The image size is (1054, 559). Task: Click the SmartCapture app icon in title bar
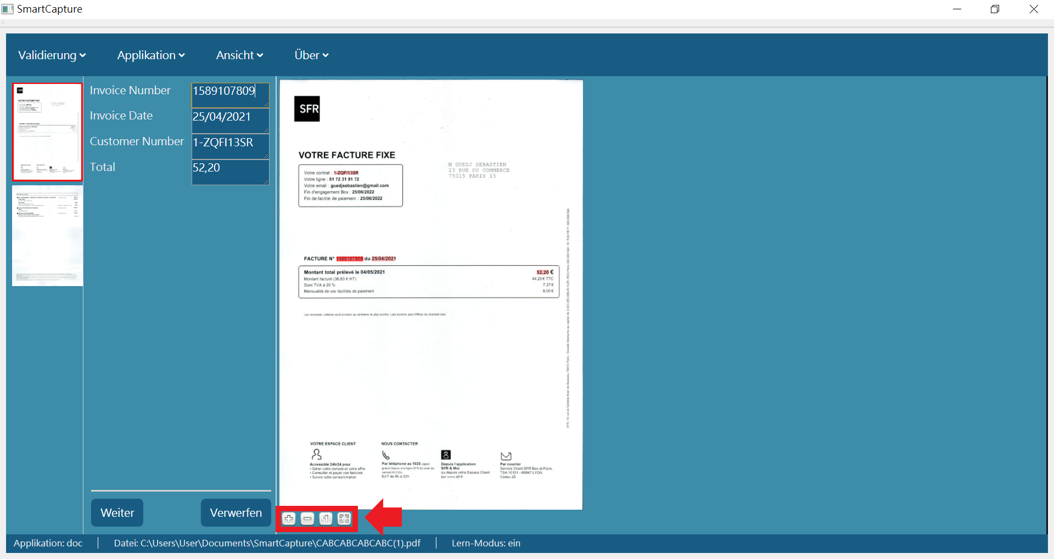[8, 9]
